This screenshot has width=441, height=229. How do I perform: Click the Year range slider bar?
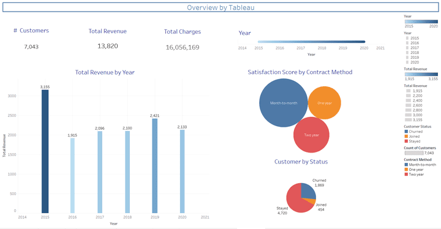point(311,42)
